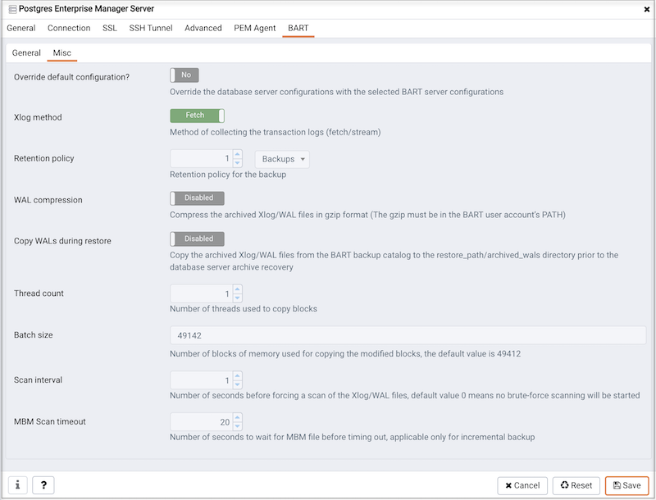This screenshot has width=656, height=500.
Task: Focus the Thread count number field
Action: (202, 294)
